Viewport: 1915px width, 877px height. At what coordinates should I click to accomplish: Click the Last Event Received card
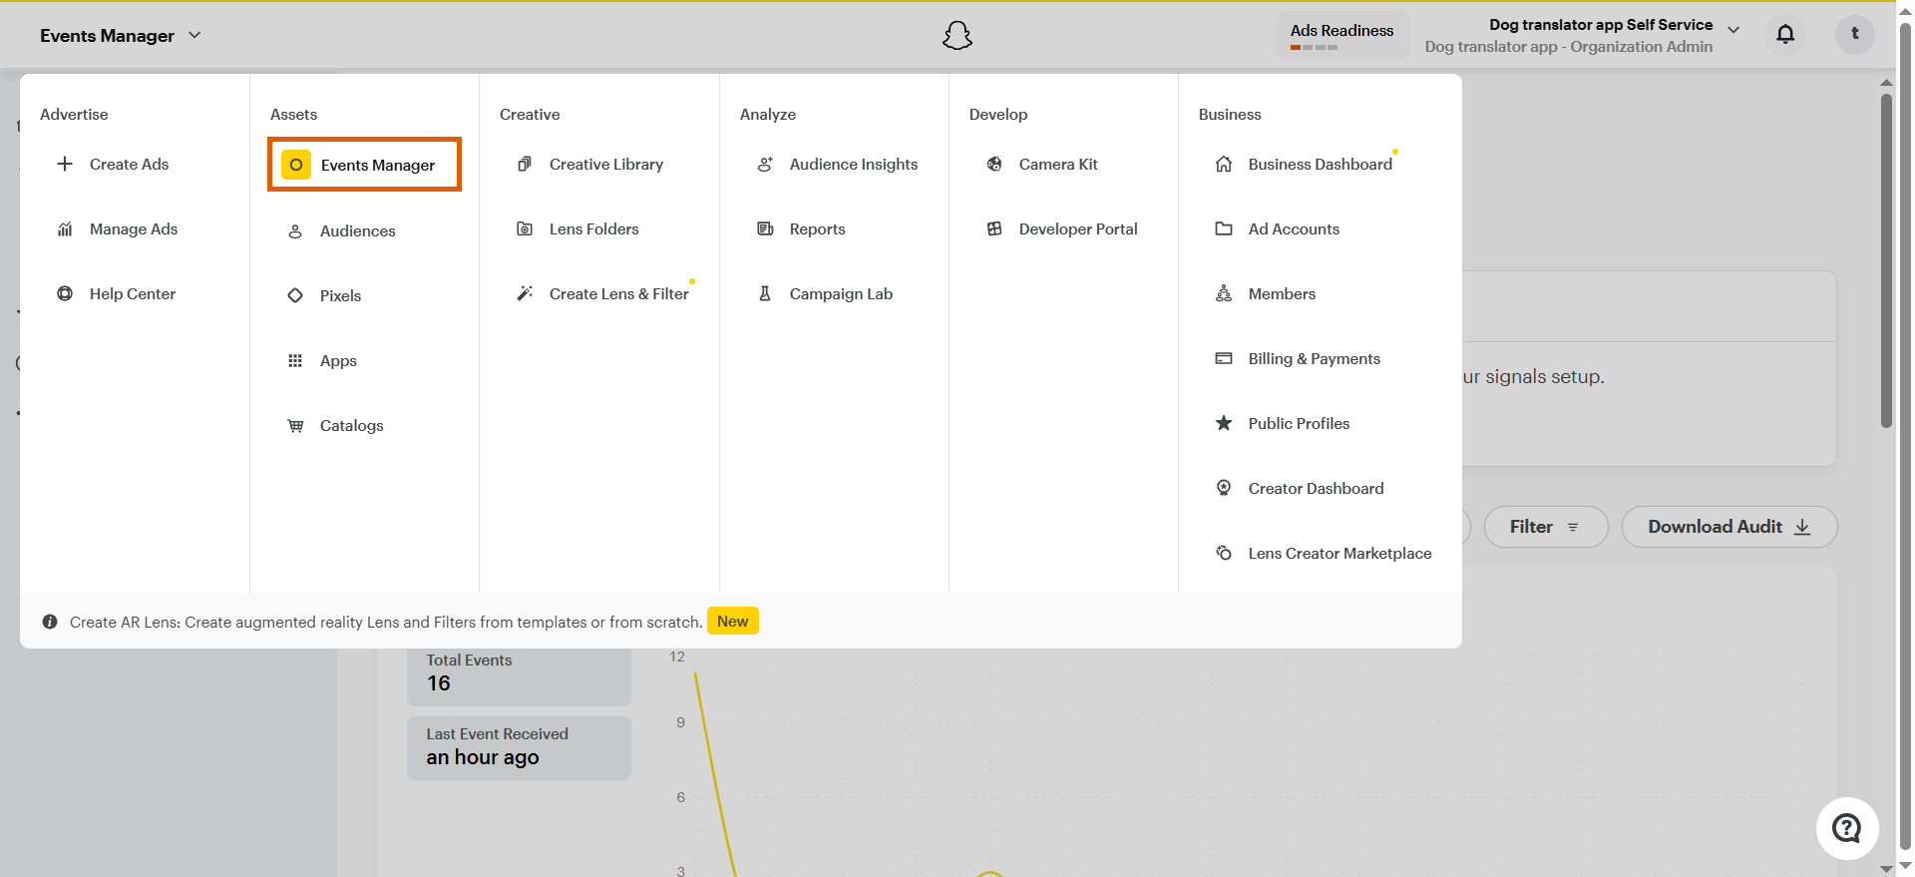(519, 747)
